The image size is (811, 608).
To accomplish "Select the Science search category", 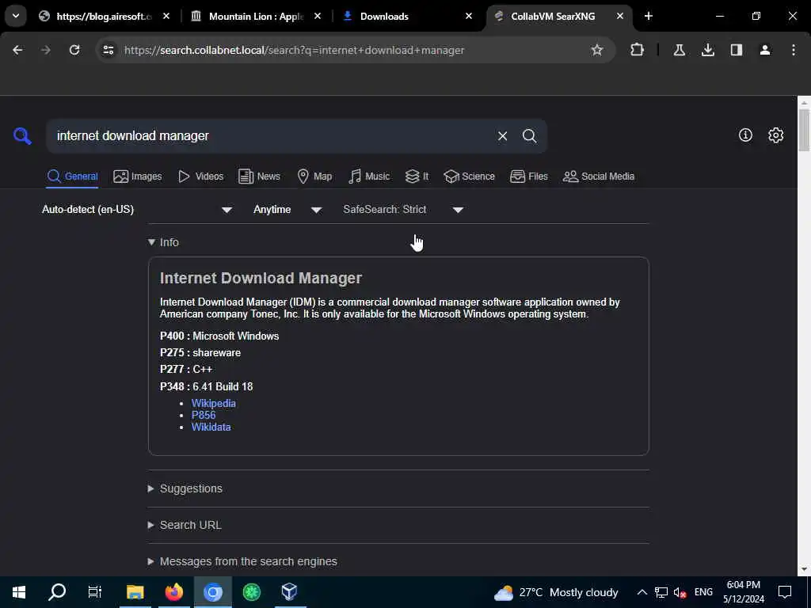I will coord(469,177).
